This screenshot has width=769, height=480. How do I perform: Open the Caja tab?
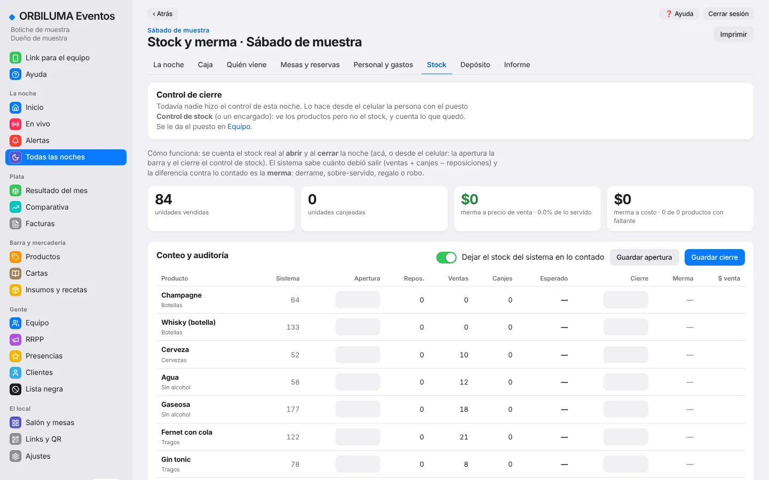click(x=206, y=65)
